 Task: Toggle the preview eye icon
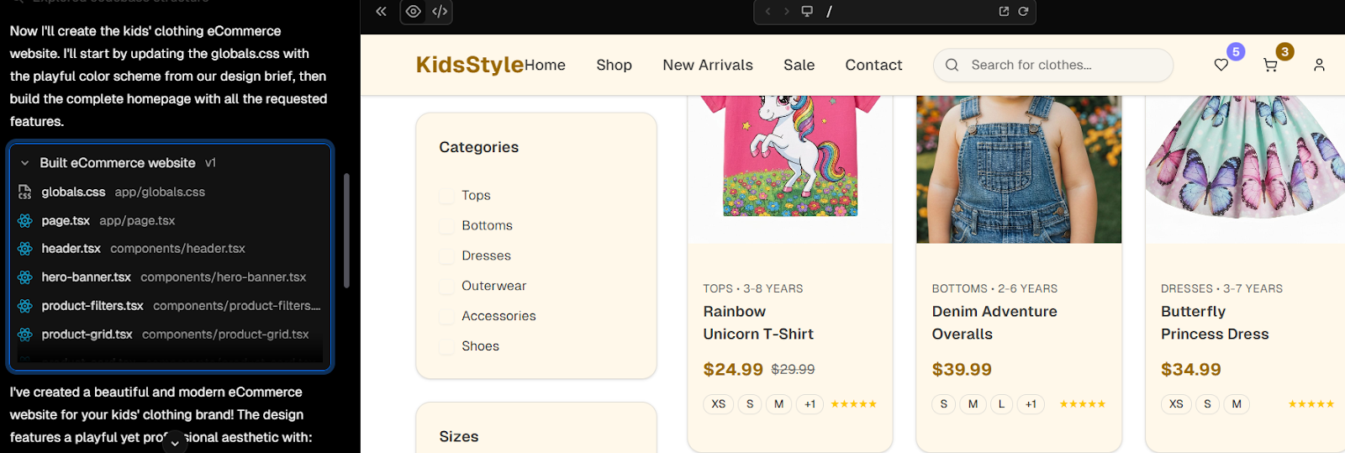(413, 12)
